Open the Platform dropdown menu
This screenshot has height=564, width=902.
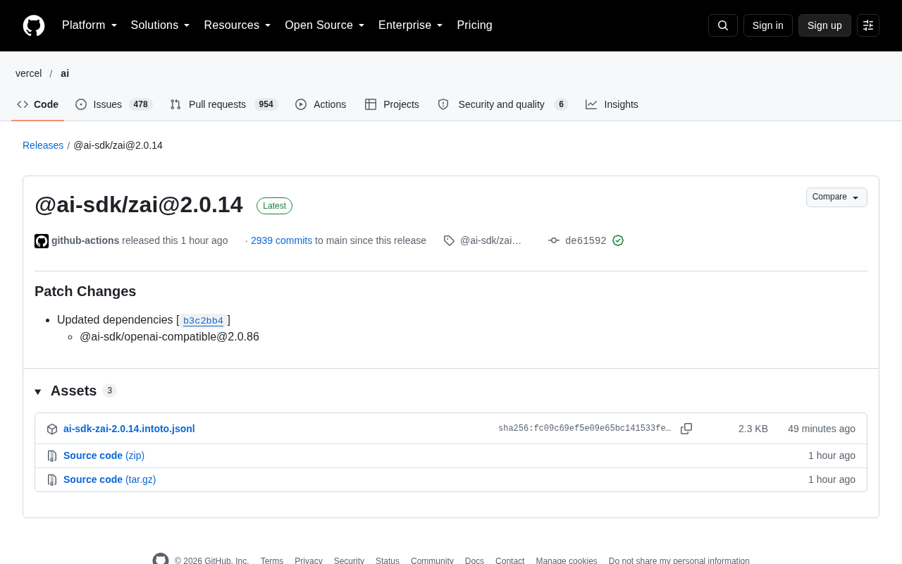[89, 25]
